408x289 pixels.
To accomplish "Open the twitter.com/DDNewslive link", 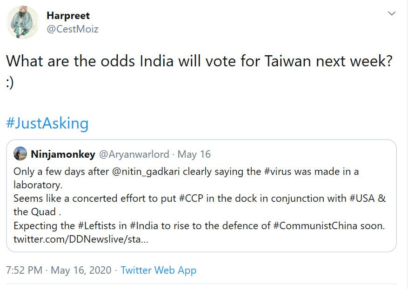I will (x=80, y=239).
